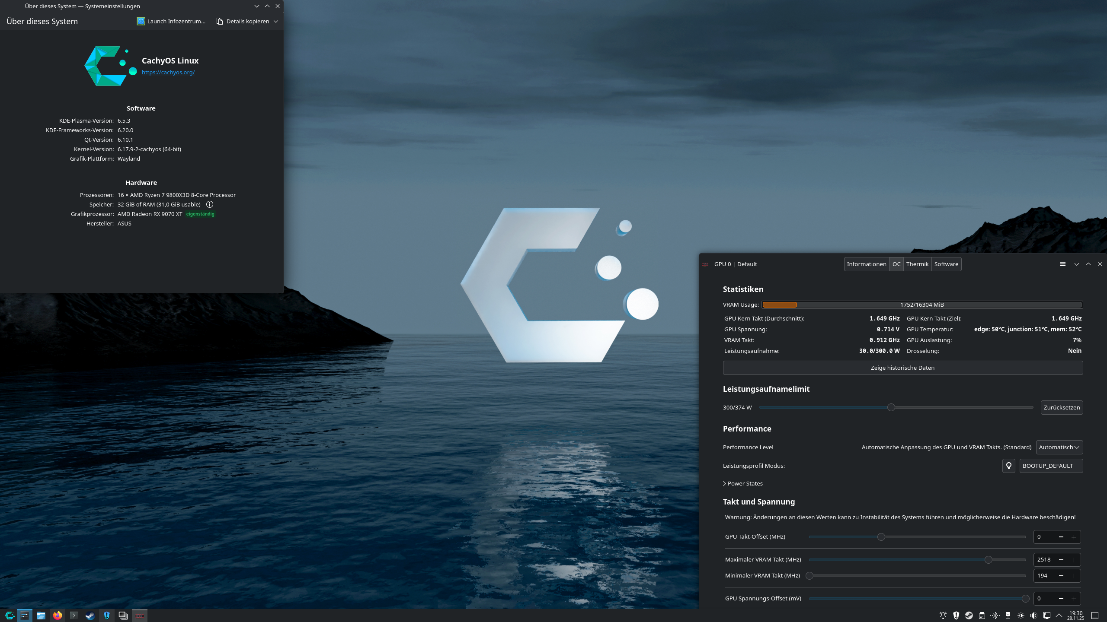Click Zeige historische Daten button
1107x622 pixels.
point(902,368)
